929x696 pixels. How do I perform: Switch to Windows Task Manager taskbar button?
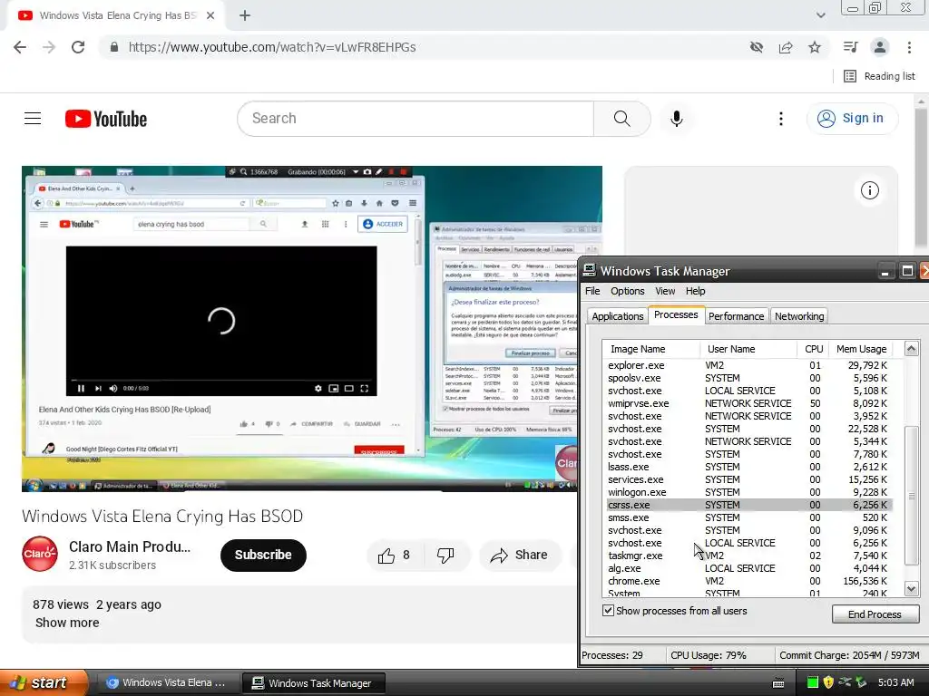(314, 683)
